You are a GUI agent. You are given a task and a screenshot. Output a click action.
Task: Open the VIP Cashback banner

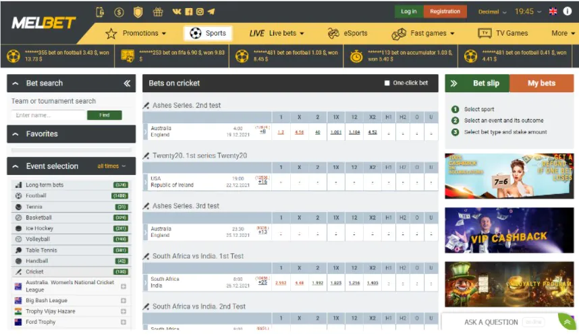(x=509, y=230)
